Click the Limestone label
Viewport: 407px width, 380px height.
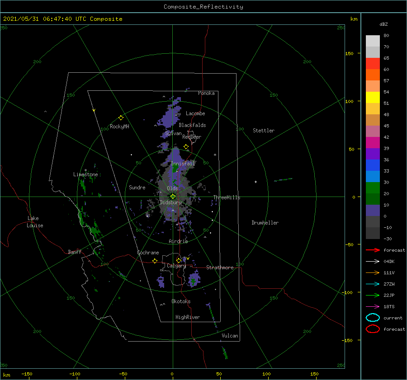click(85, 174)
